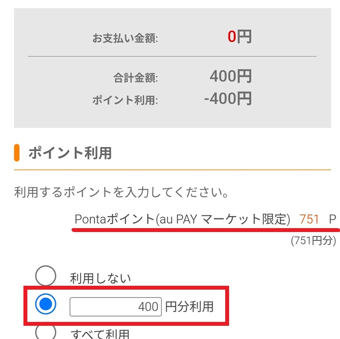Click the 円分利用 label text
Screen dimensions: 340x339
pyautogui.click(x=190, y=307)
